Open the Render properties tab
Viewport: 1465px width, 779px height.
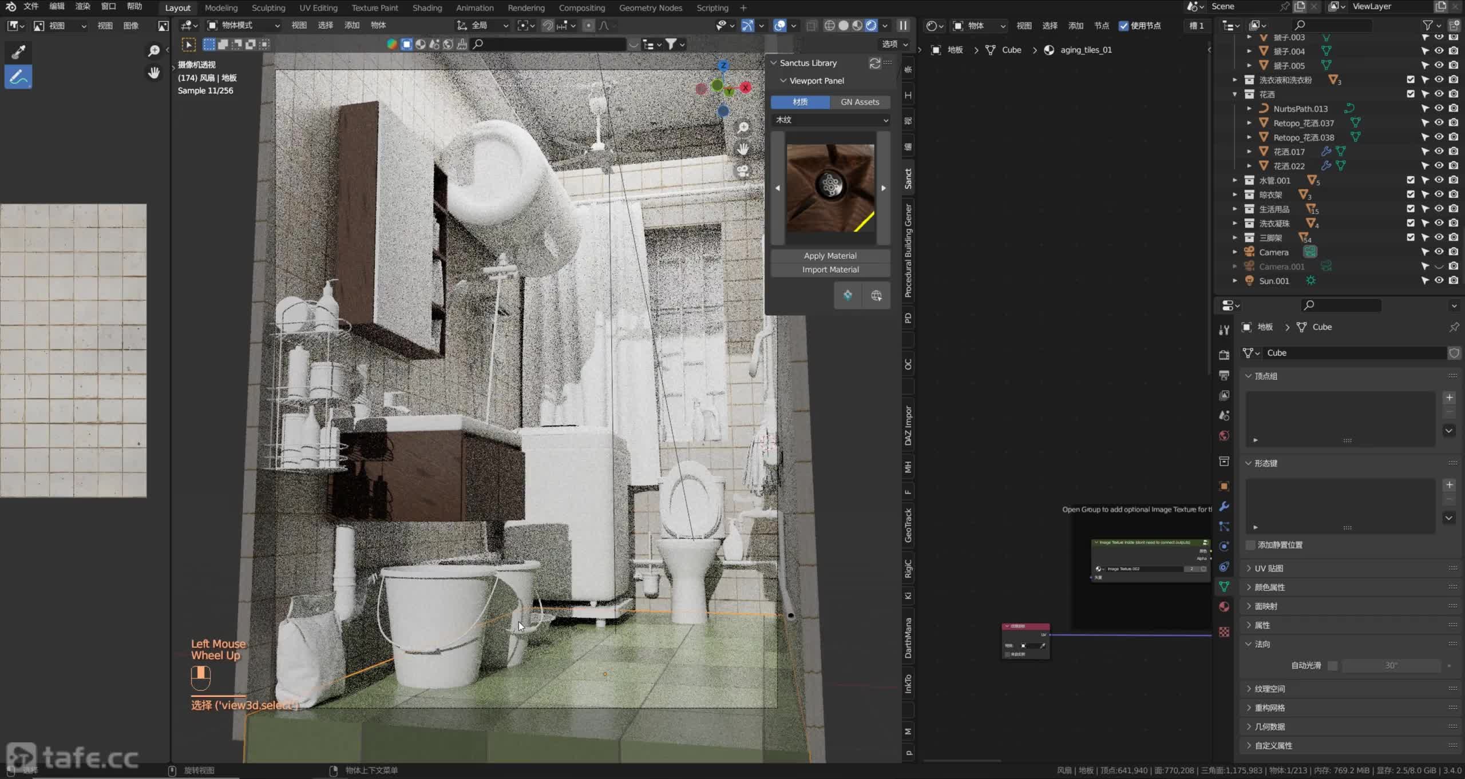1224,355
